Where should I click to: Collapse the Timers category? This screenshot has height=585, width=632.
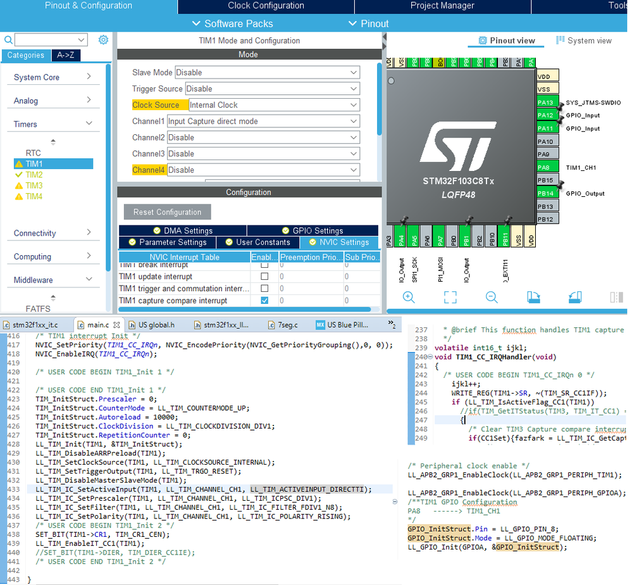click(54, 124)
